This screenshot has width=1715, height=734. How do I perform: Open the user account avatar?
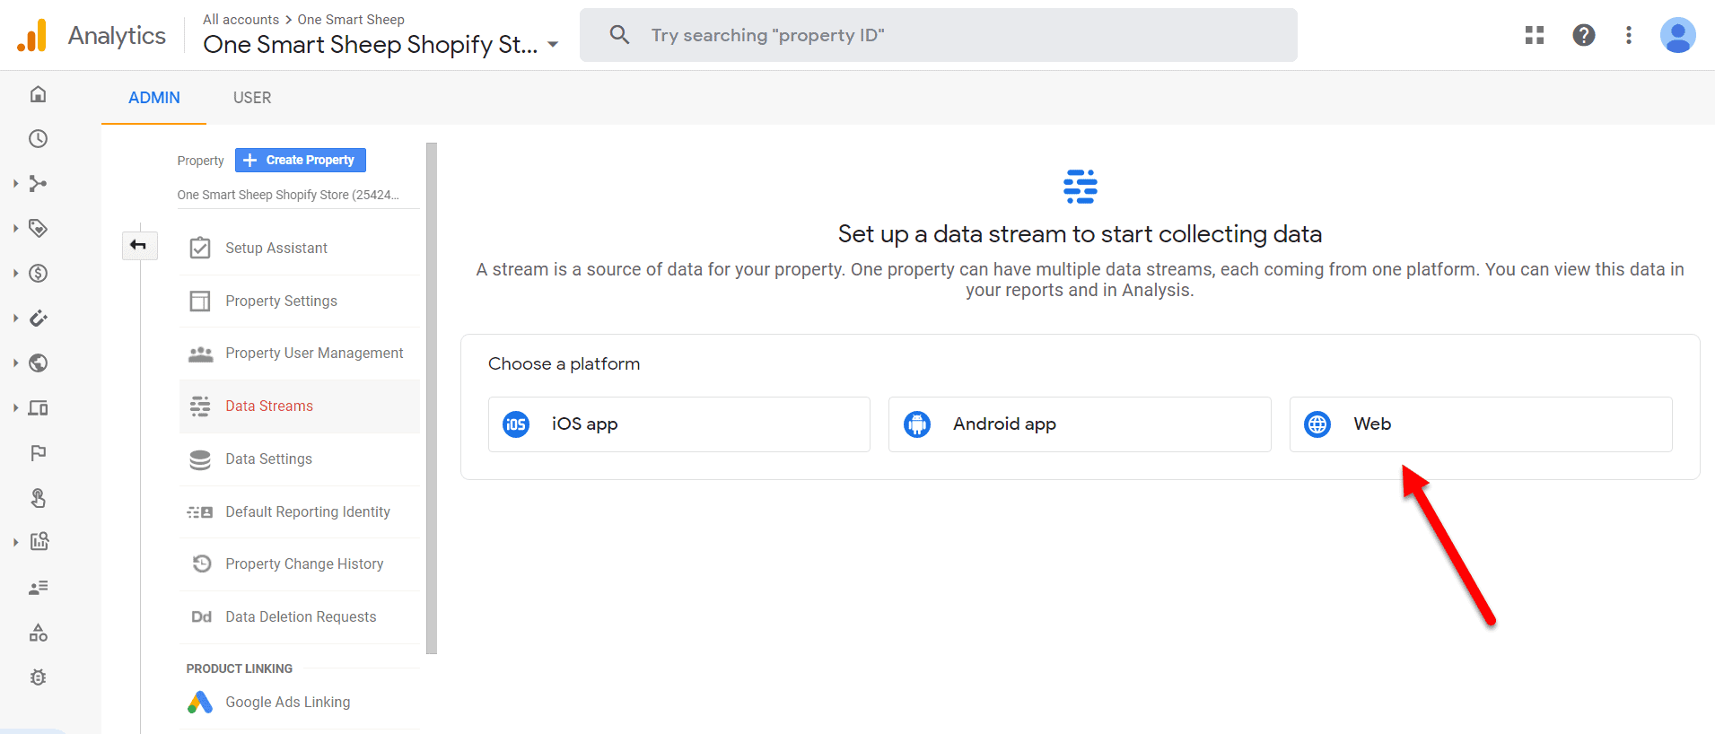[x=1677, y=35]
